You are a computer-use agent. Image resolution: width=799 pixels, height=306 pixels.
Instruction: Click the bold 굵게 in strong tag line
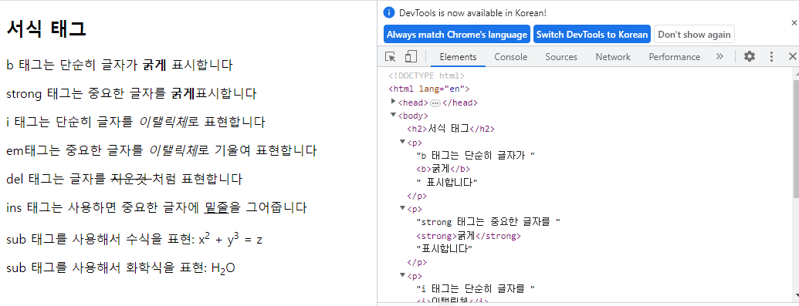183,94
